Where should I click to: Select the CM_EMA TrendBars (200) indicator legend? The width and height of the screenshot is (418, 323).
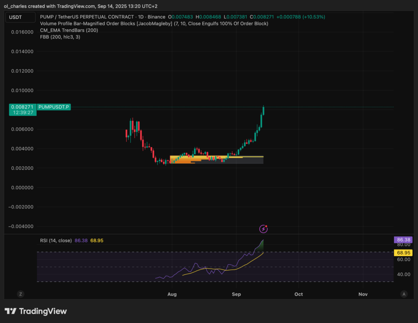(69, 30)
